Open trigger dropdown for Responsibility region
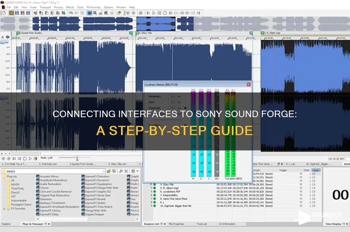This screenshot has width=350, height=232. pos(301,195)
